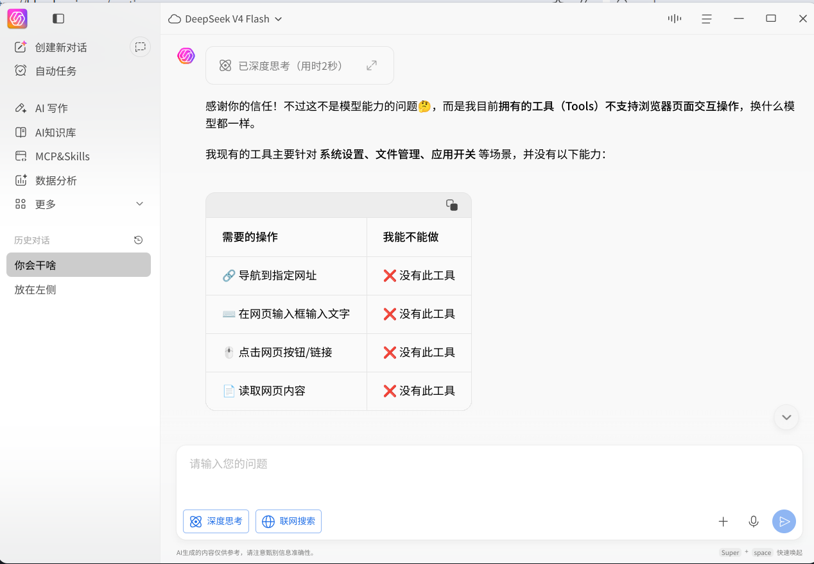The image size is (814, 564).
Task: Click the 在网页输入框输入文字 table cell
Action: click(x=286, y=314)
